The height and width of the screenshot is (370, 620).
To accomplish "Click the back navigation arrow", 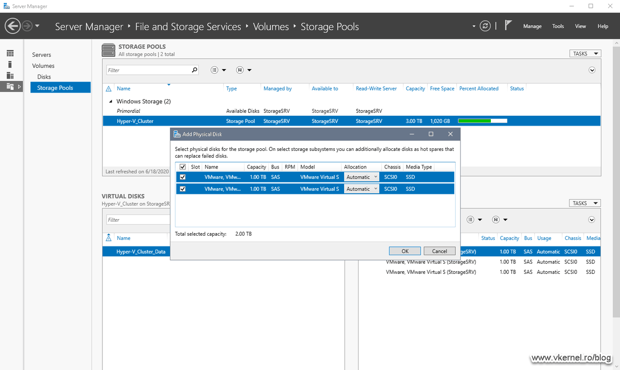I will click(x=13, y=26).
